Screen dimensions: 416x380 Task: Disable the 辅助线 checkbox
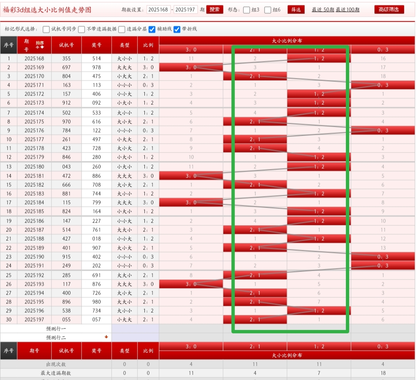[x=152, y=29]
